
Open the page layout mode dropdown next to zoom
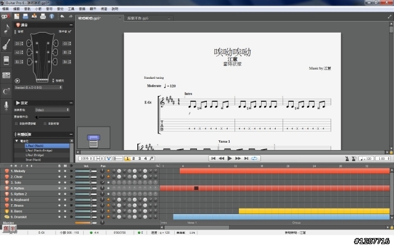pyautogui.click(x=99, y=159)
